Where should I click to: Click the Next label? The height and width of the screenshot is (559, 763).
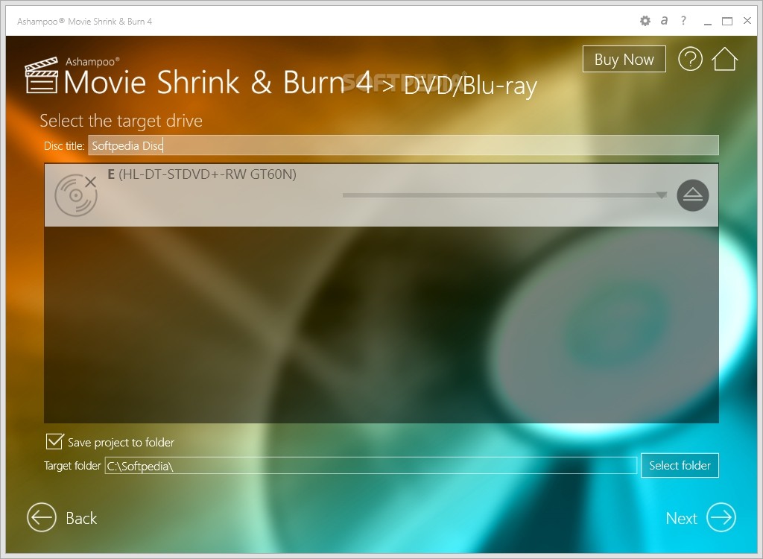(681, 518)
